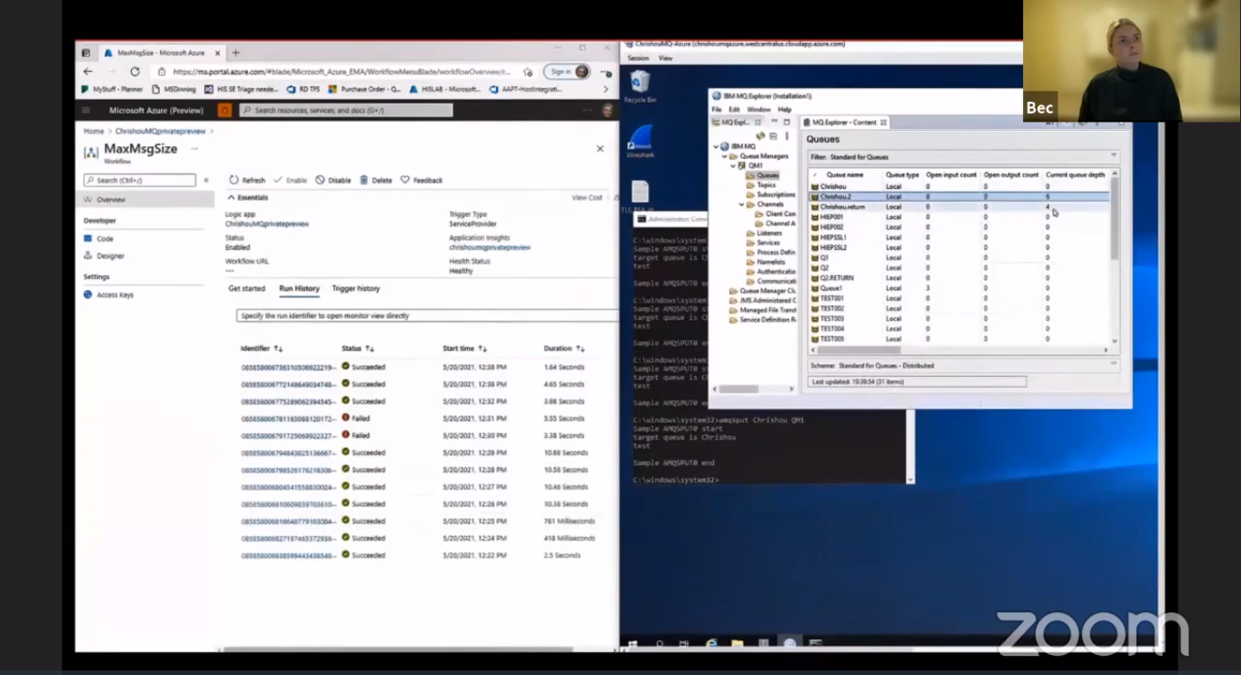Click the Disable workflow button
1241x675 pixels.
pos(333,180)
